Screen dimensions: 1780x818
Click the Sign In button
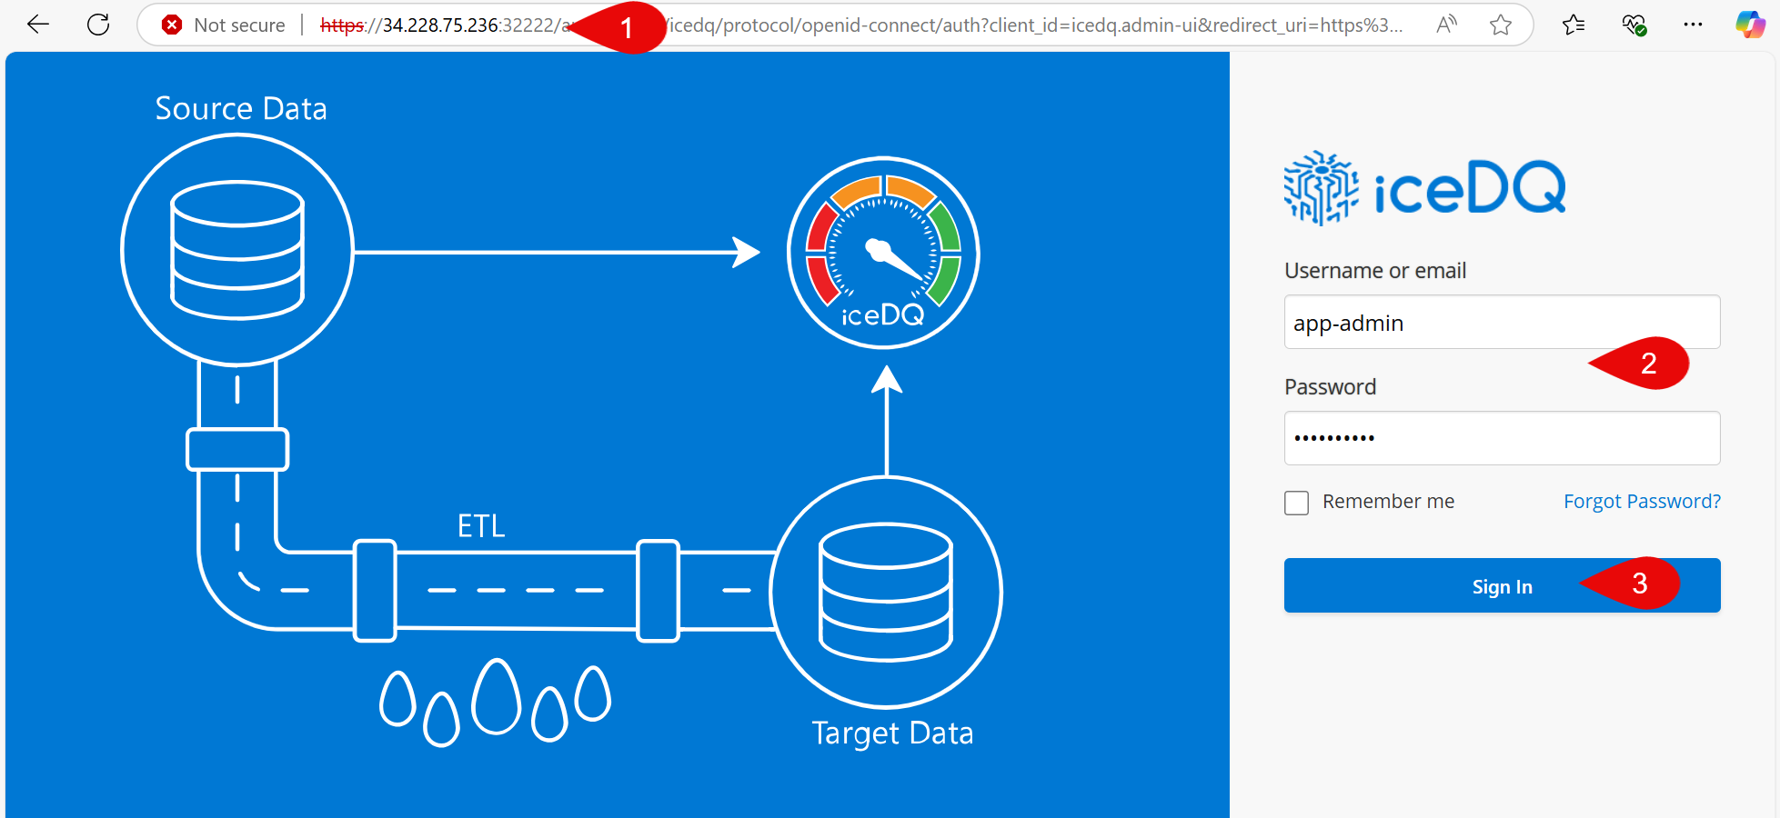[1502, 585]
